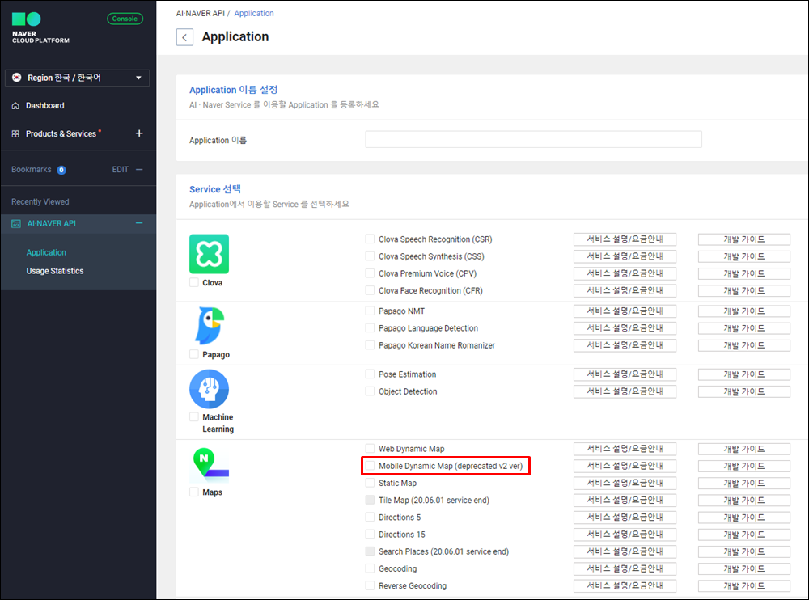This screenshot has width=809, height=600.
Task: Open 개발 가이드 for Clova Face Recognition
Action: pos(744,291)
